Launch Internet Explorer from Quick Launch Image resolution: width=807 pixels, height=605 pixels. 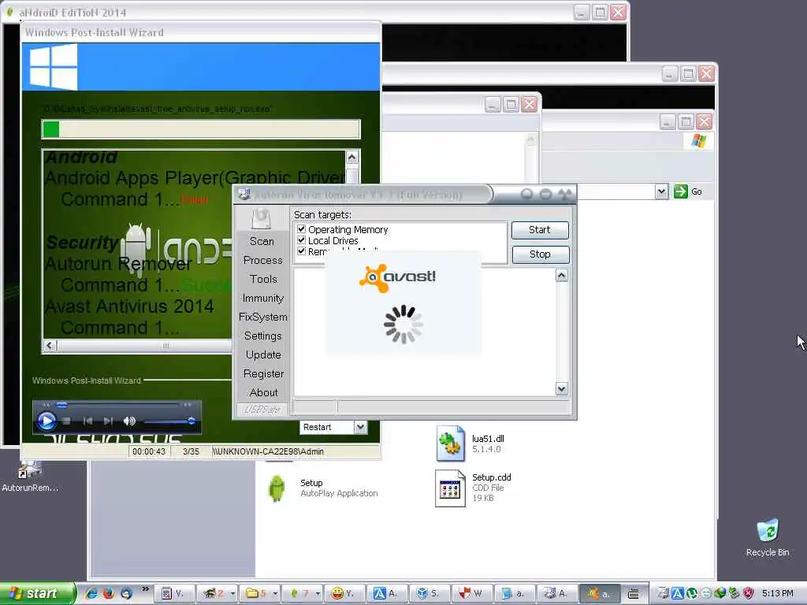click(x=91, y=593)
